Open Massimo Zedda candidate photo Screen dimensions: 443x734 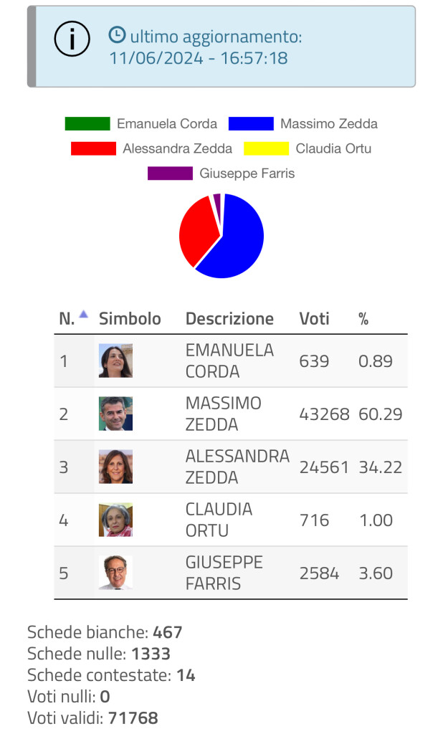pyautogui.click(x=115, y=414)
